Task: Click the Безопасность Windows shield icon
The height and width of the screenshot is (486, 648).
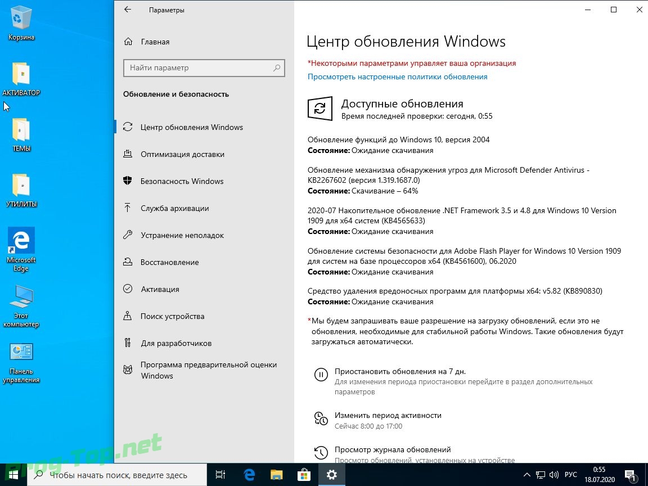Action: [x=128, y=181]
